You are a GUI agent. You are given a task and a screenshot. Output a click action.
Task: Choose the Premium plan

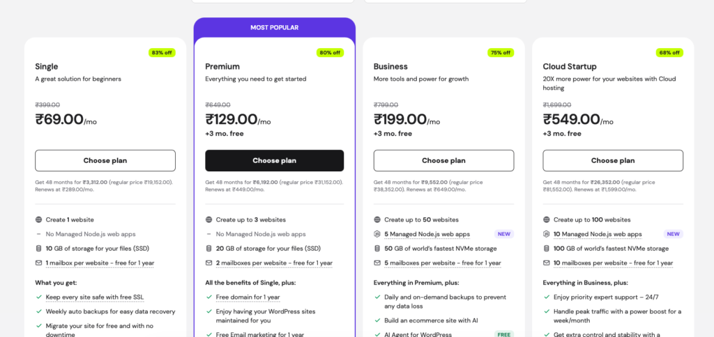click(274, 160)
